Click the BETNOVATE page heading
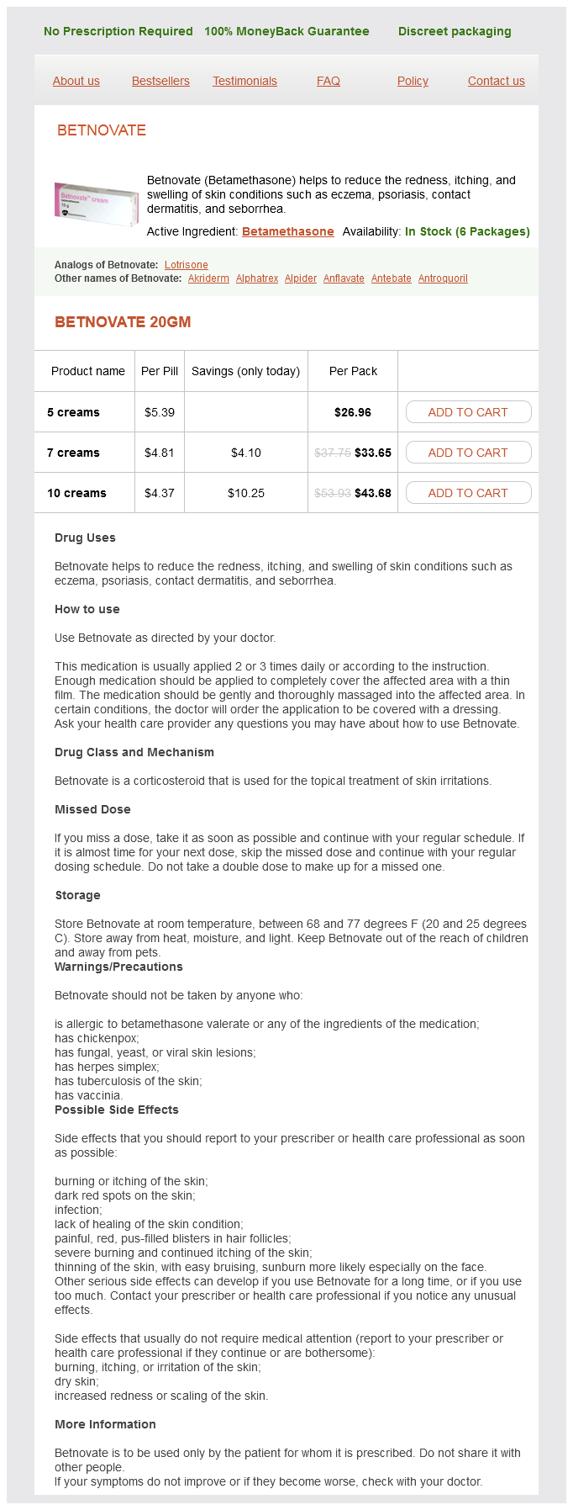This screenshot has height=1510, width=573. click(x=102, y=130)
